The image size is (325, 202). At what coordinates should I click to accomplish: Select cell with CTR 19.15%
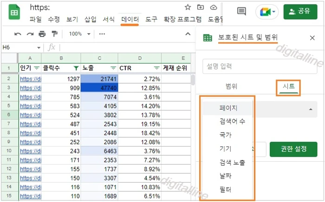pos(139,124)
